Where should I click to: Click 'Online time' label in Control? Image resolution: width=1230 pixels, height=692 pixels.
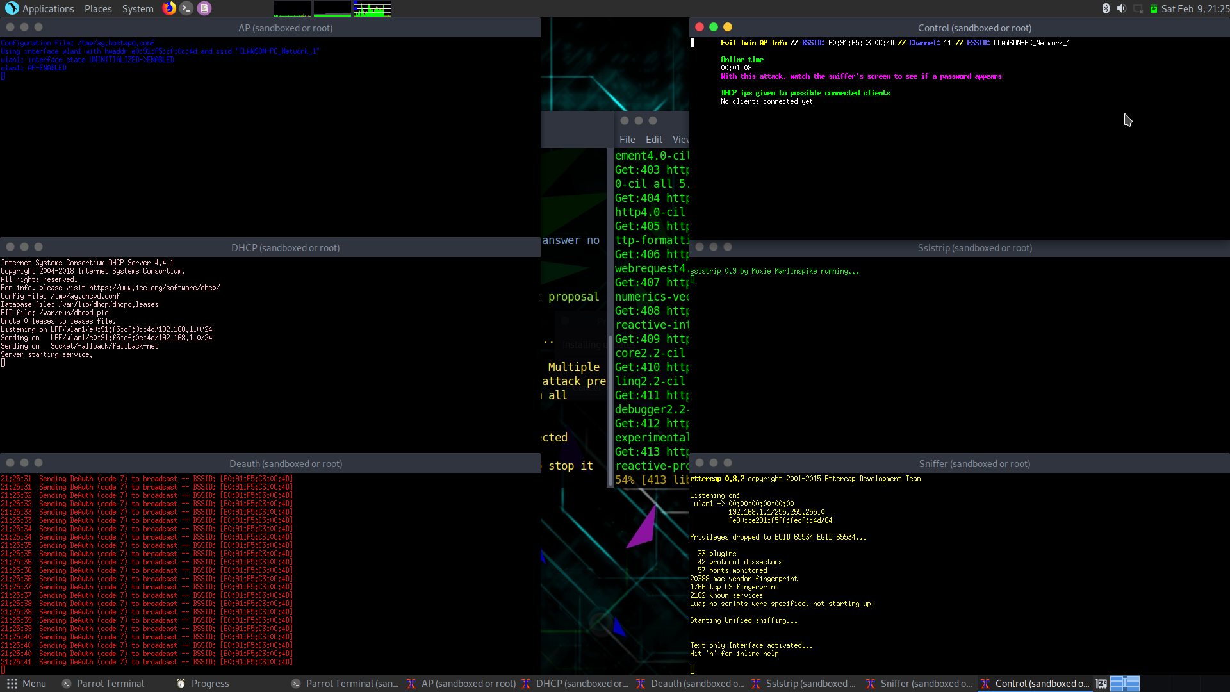[742, 60]
